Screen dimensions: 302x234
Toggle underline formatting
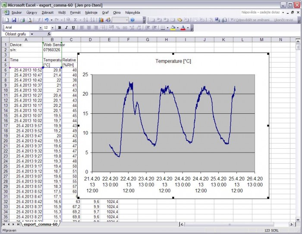[x=73, y=28]
